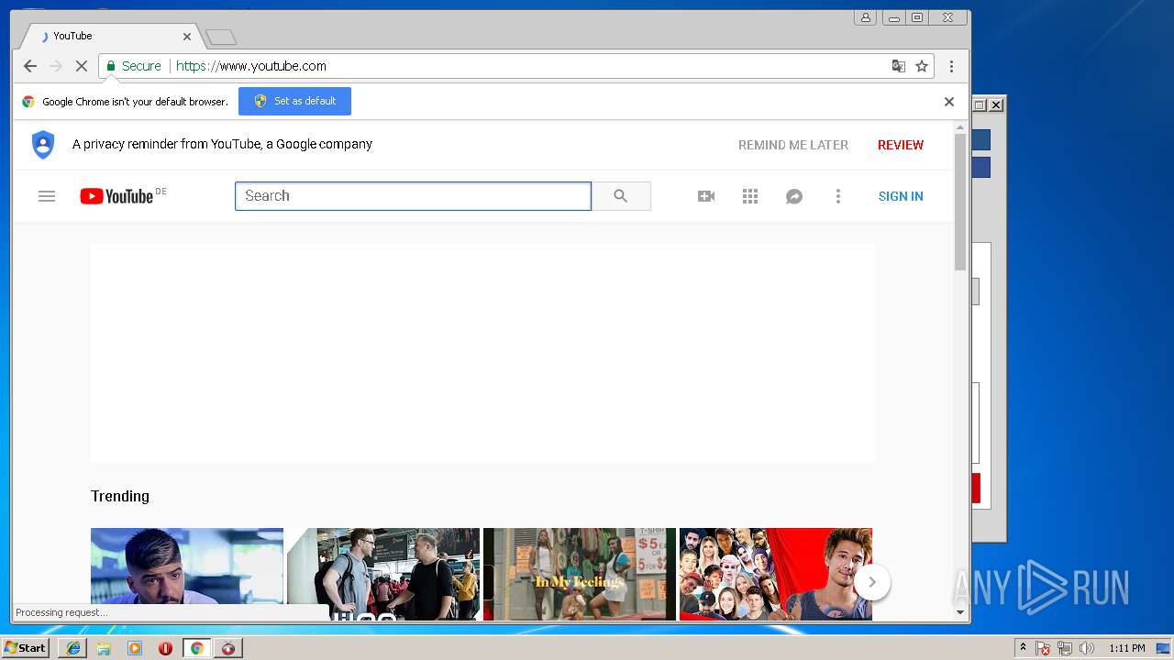Show next Trending videos arrow
Screen dimensions: 1174x660
tap(872, 582)
